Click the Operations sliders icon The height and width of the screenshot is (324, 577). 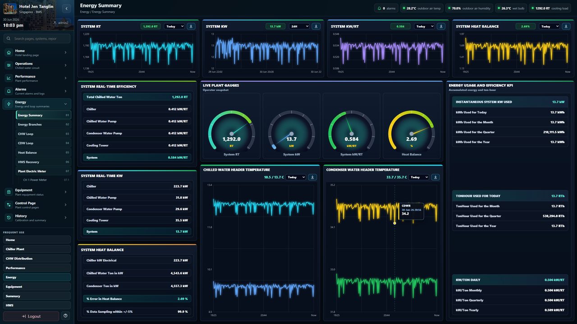point(9,65)
